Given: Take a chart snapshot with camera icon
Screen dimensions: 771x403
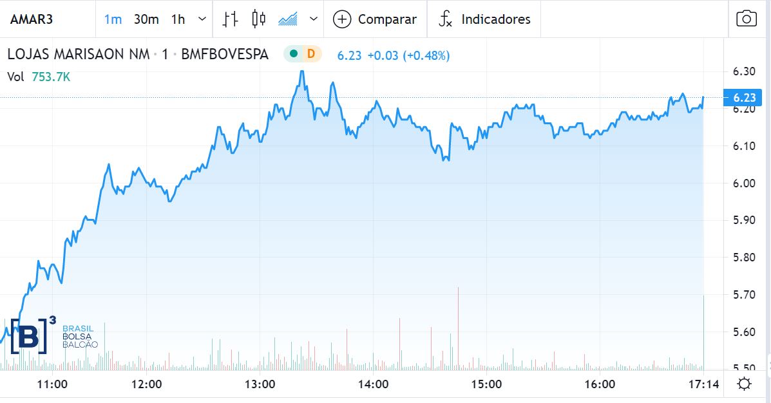Looking at the screenshot, I should 746,19.
